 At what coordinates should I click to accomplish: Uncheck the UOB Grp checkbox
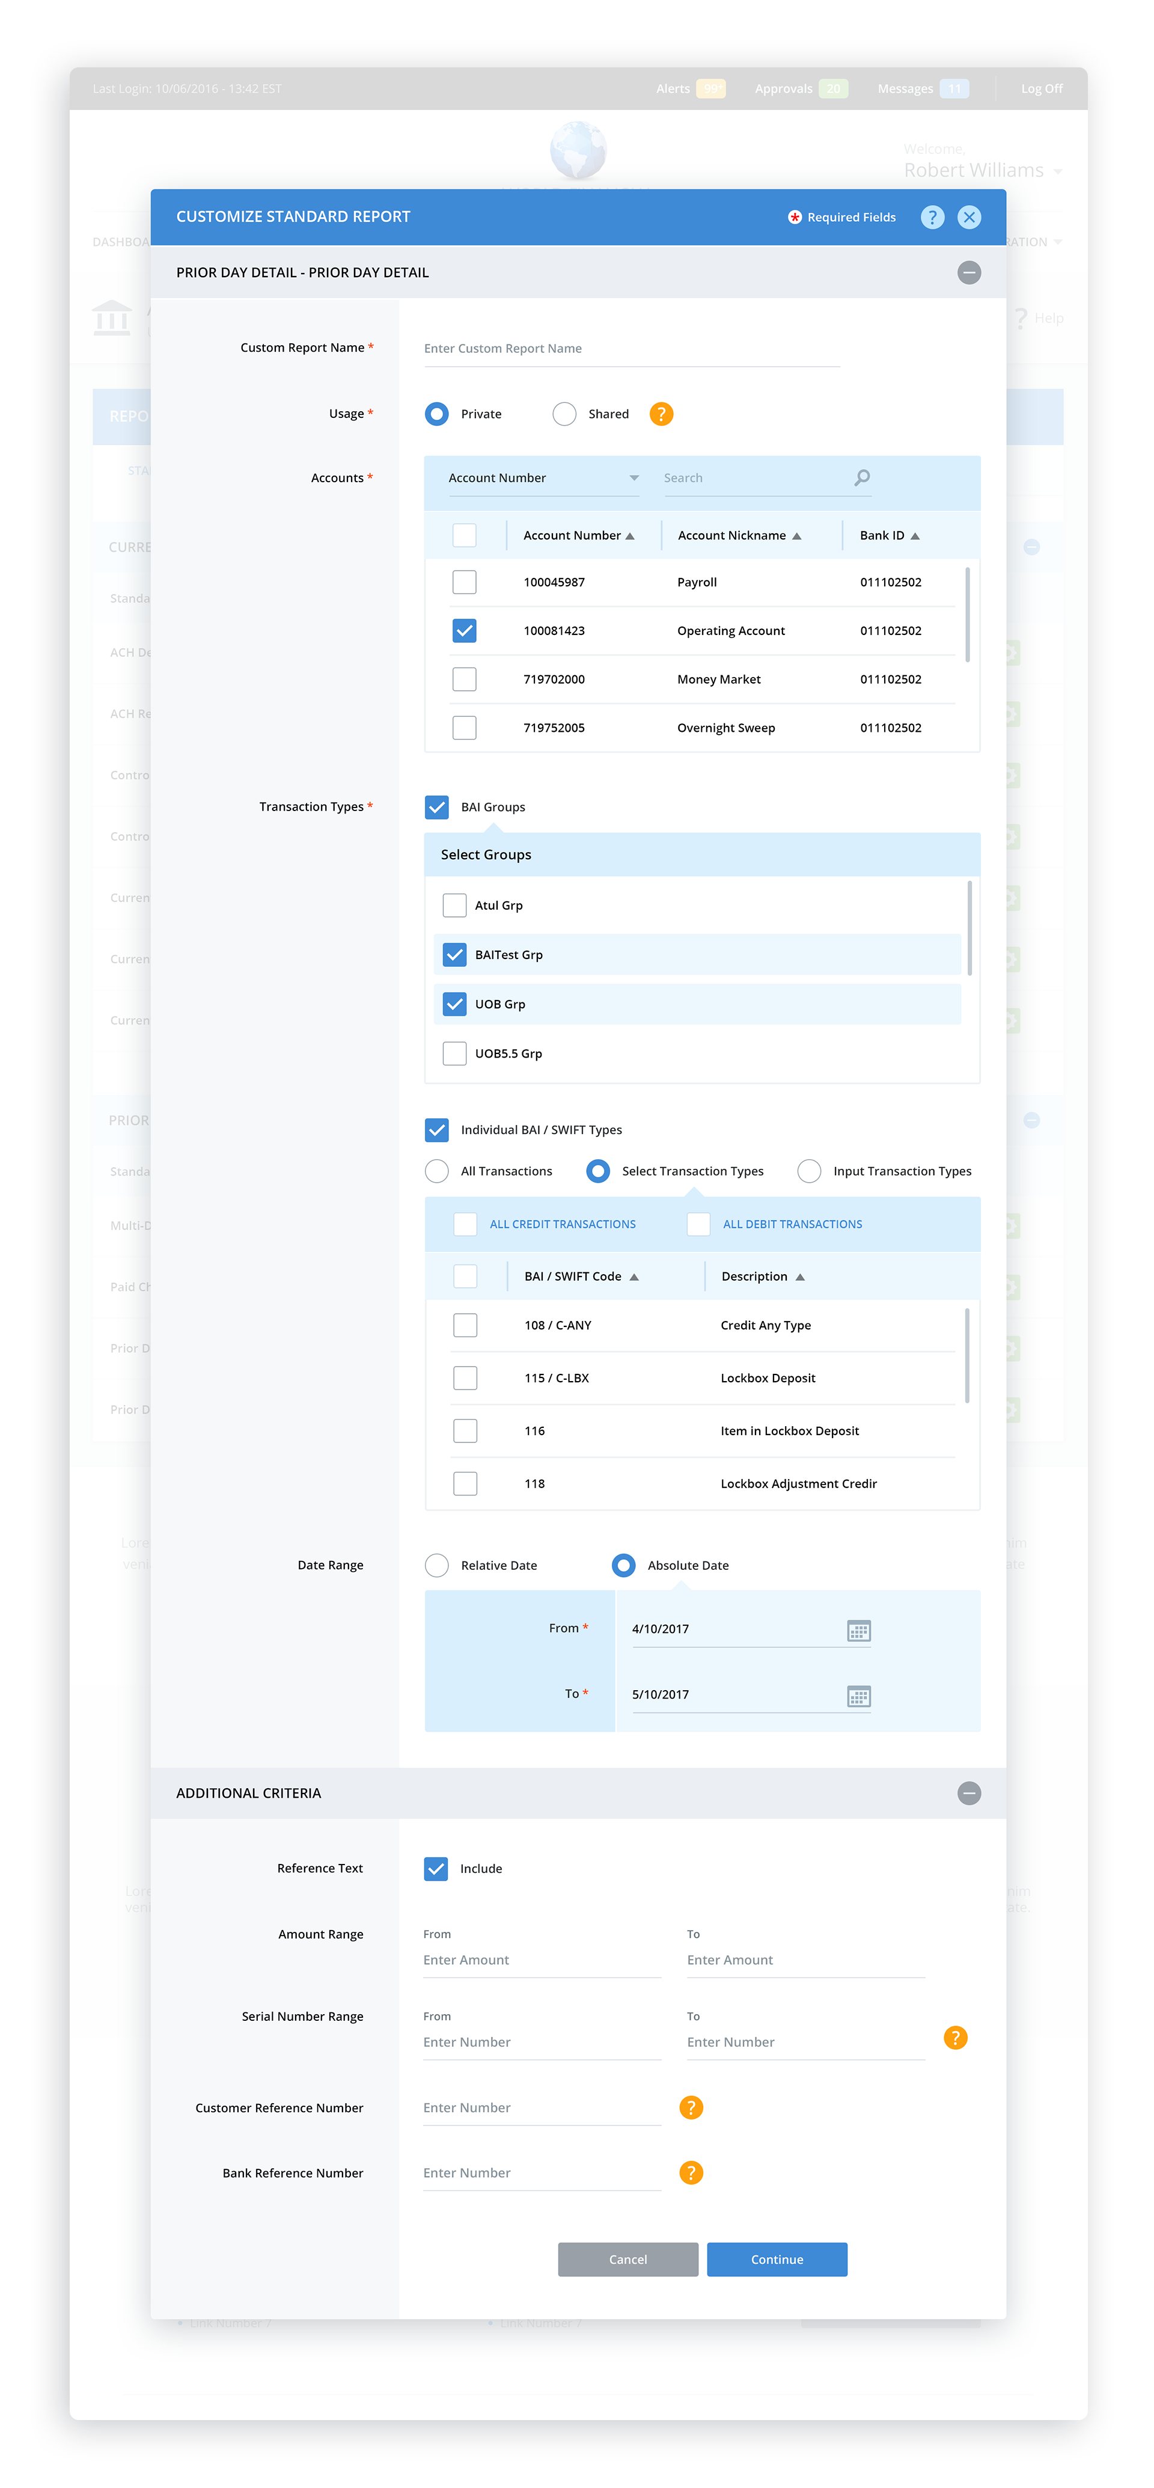pyautogui.click(x=454, y=1005)
